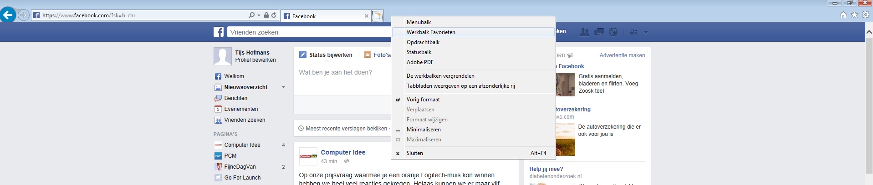873x185 pixels.
Task: Open the 'Help jij mee?' ad link
Action: [x=546, y=169]
